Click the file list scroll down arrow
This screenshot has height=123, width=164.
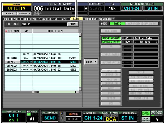pyautogui.click(x=80, y=89)
